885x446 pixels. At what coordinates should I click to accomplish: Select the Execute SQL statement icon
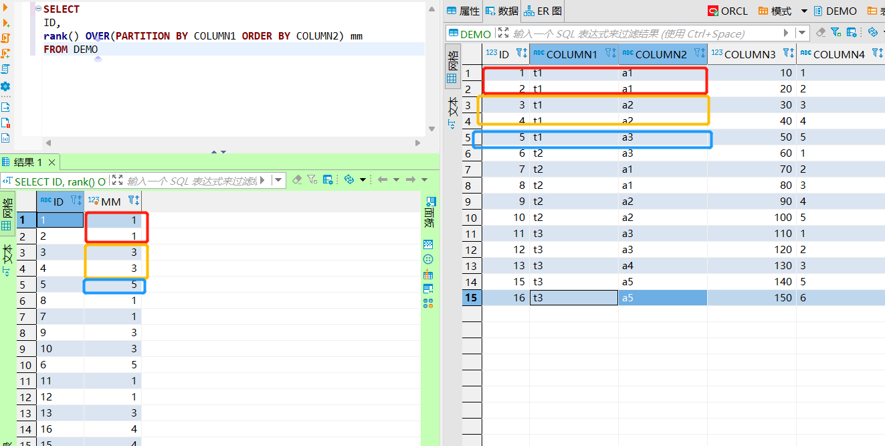tap(7, 7)
